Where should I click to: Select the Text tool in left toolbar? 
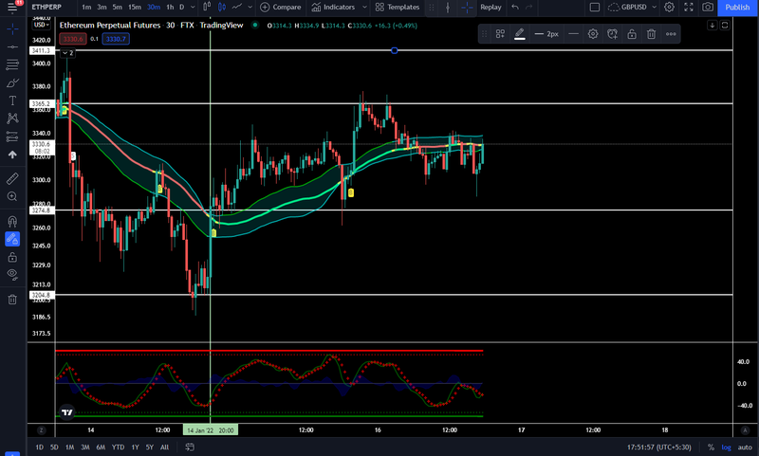point(12,100)
